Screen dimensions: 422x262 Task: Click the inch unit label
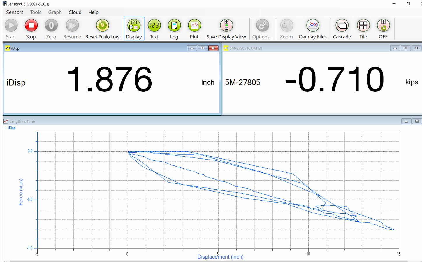(x=208, y=82)
